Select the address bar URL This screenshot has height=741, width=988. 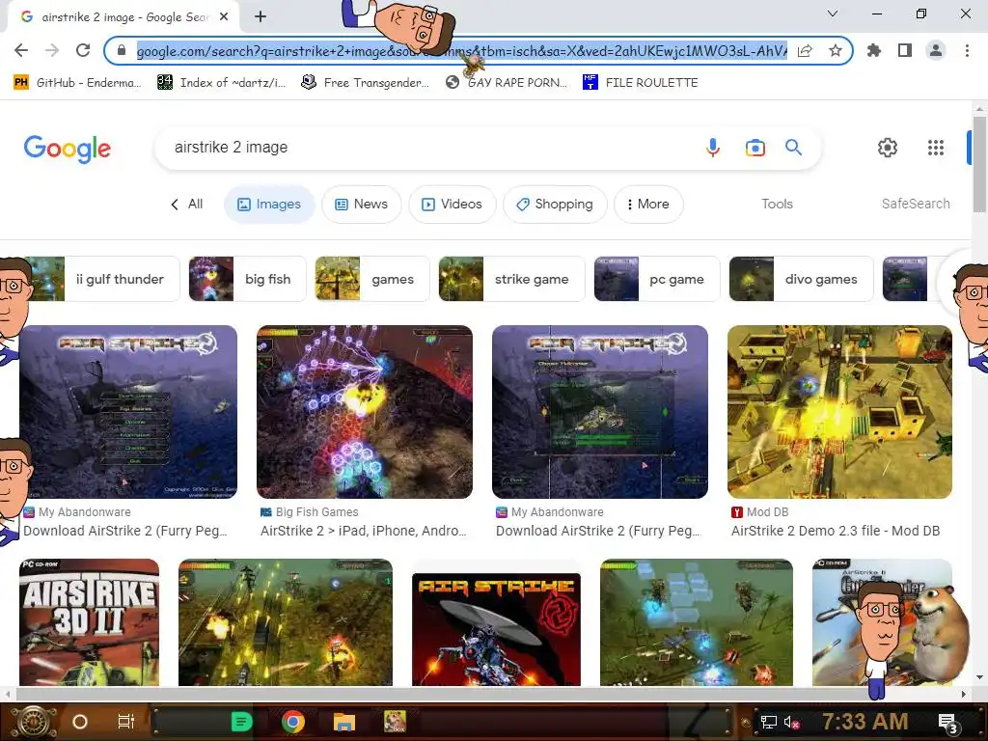[x=461, y=50]
